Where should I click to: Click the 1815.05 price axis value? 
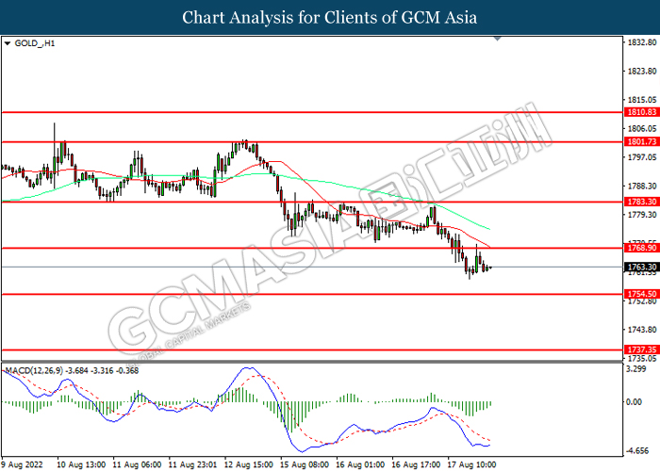(x=642, y=100)
